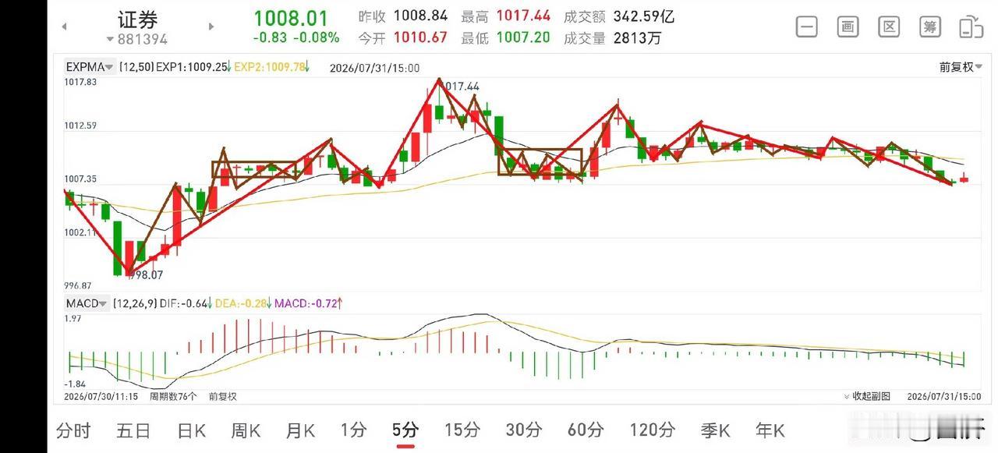Switch to 1分 tab

point(353,430)
